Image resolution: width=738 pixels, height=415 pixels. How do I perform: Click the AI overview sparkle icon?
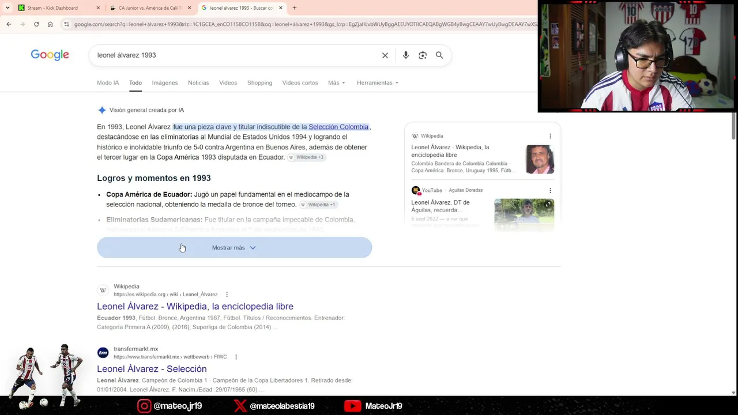coord(102,110)
